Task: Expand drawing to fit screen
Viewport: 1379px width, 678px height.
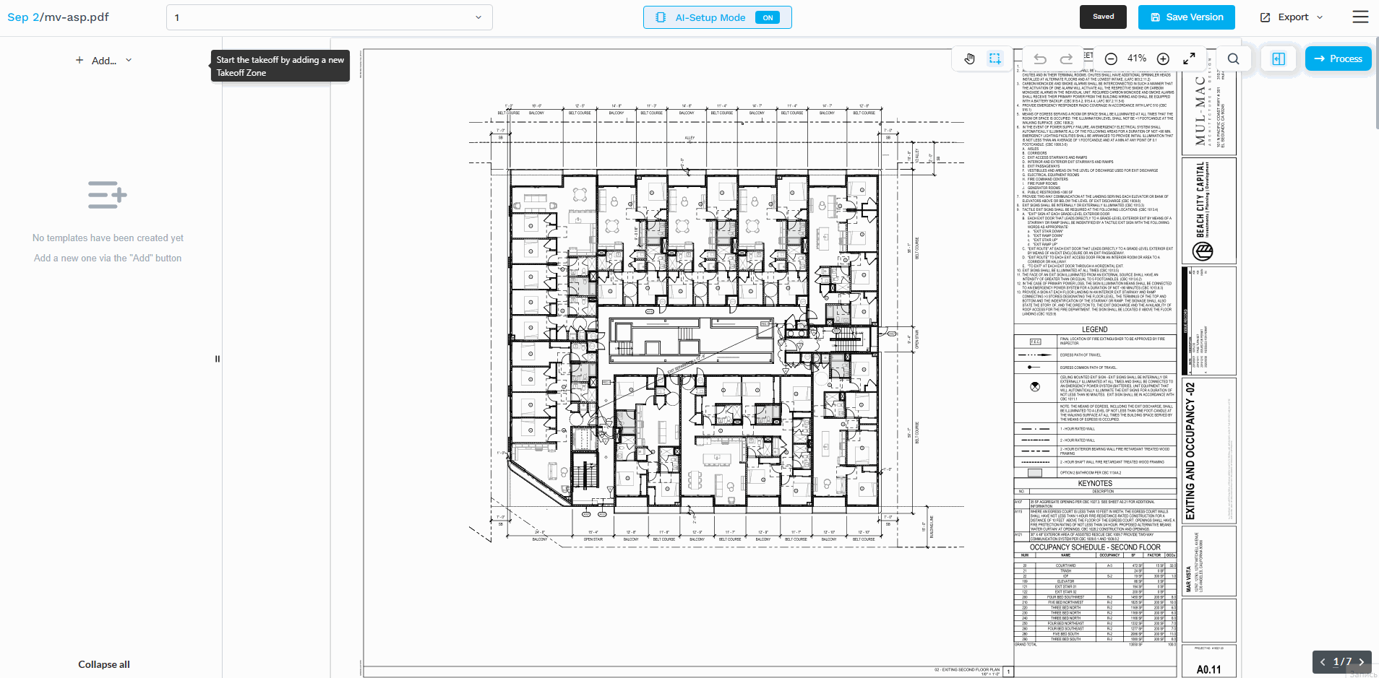Action: point(1189,59)
